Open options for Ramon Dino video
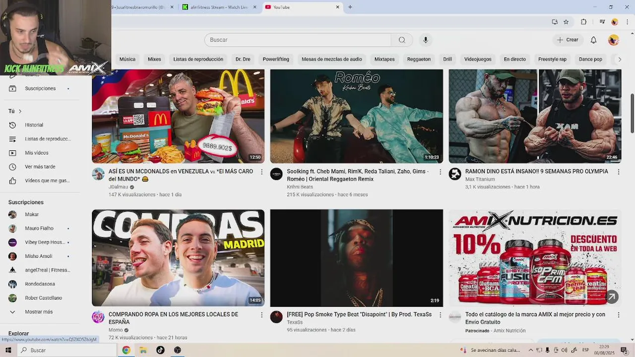Image resolution: width=635 pixels, height=357 pixels. coord(618,172)
